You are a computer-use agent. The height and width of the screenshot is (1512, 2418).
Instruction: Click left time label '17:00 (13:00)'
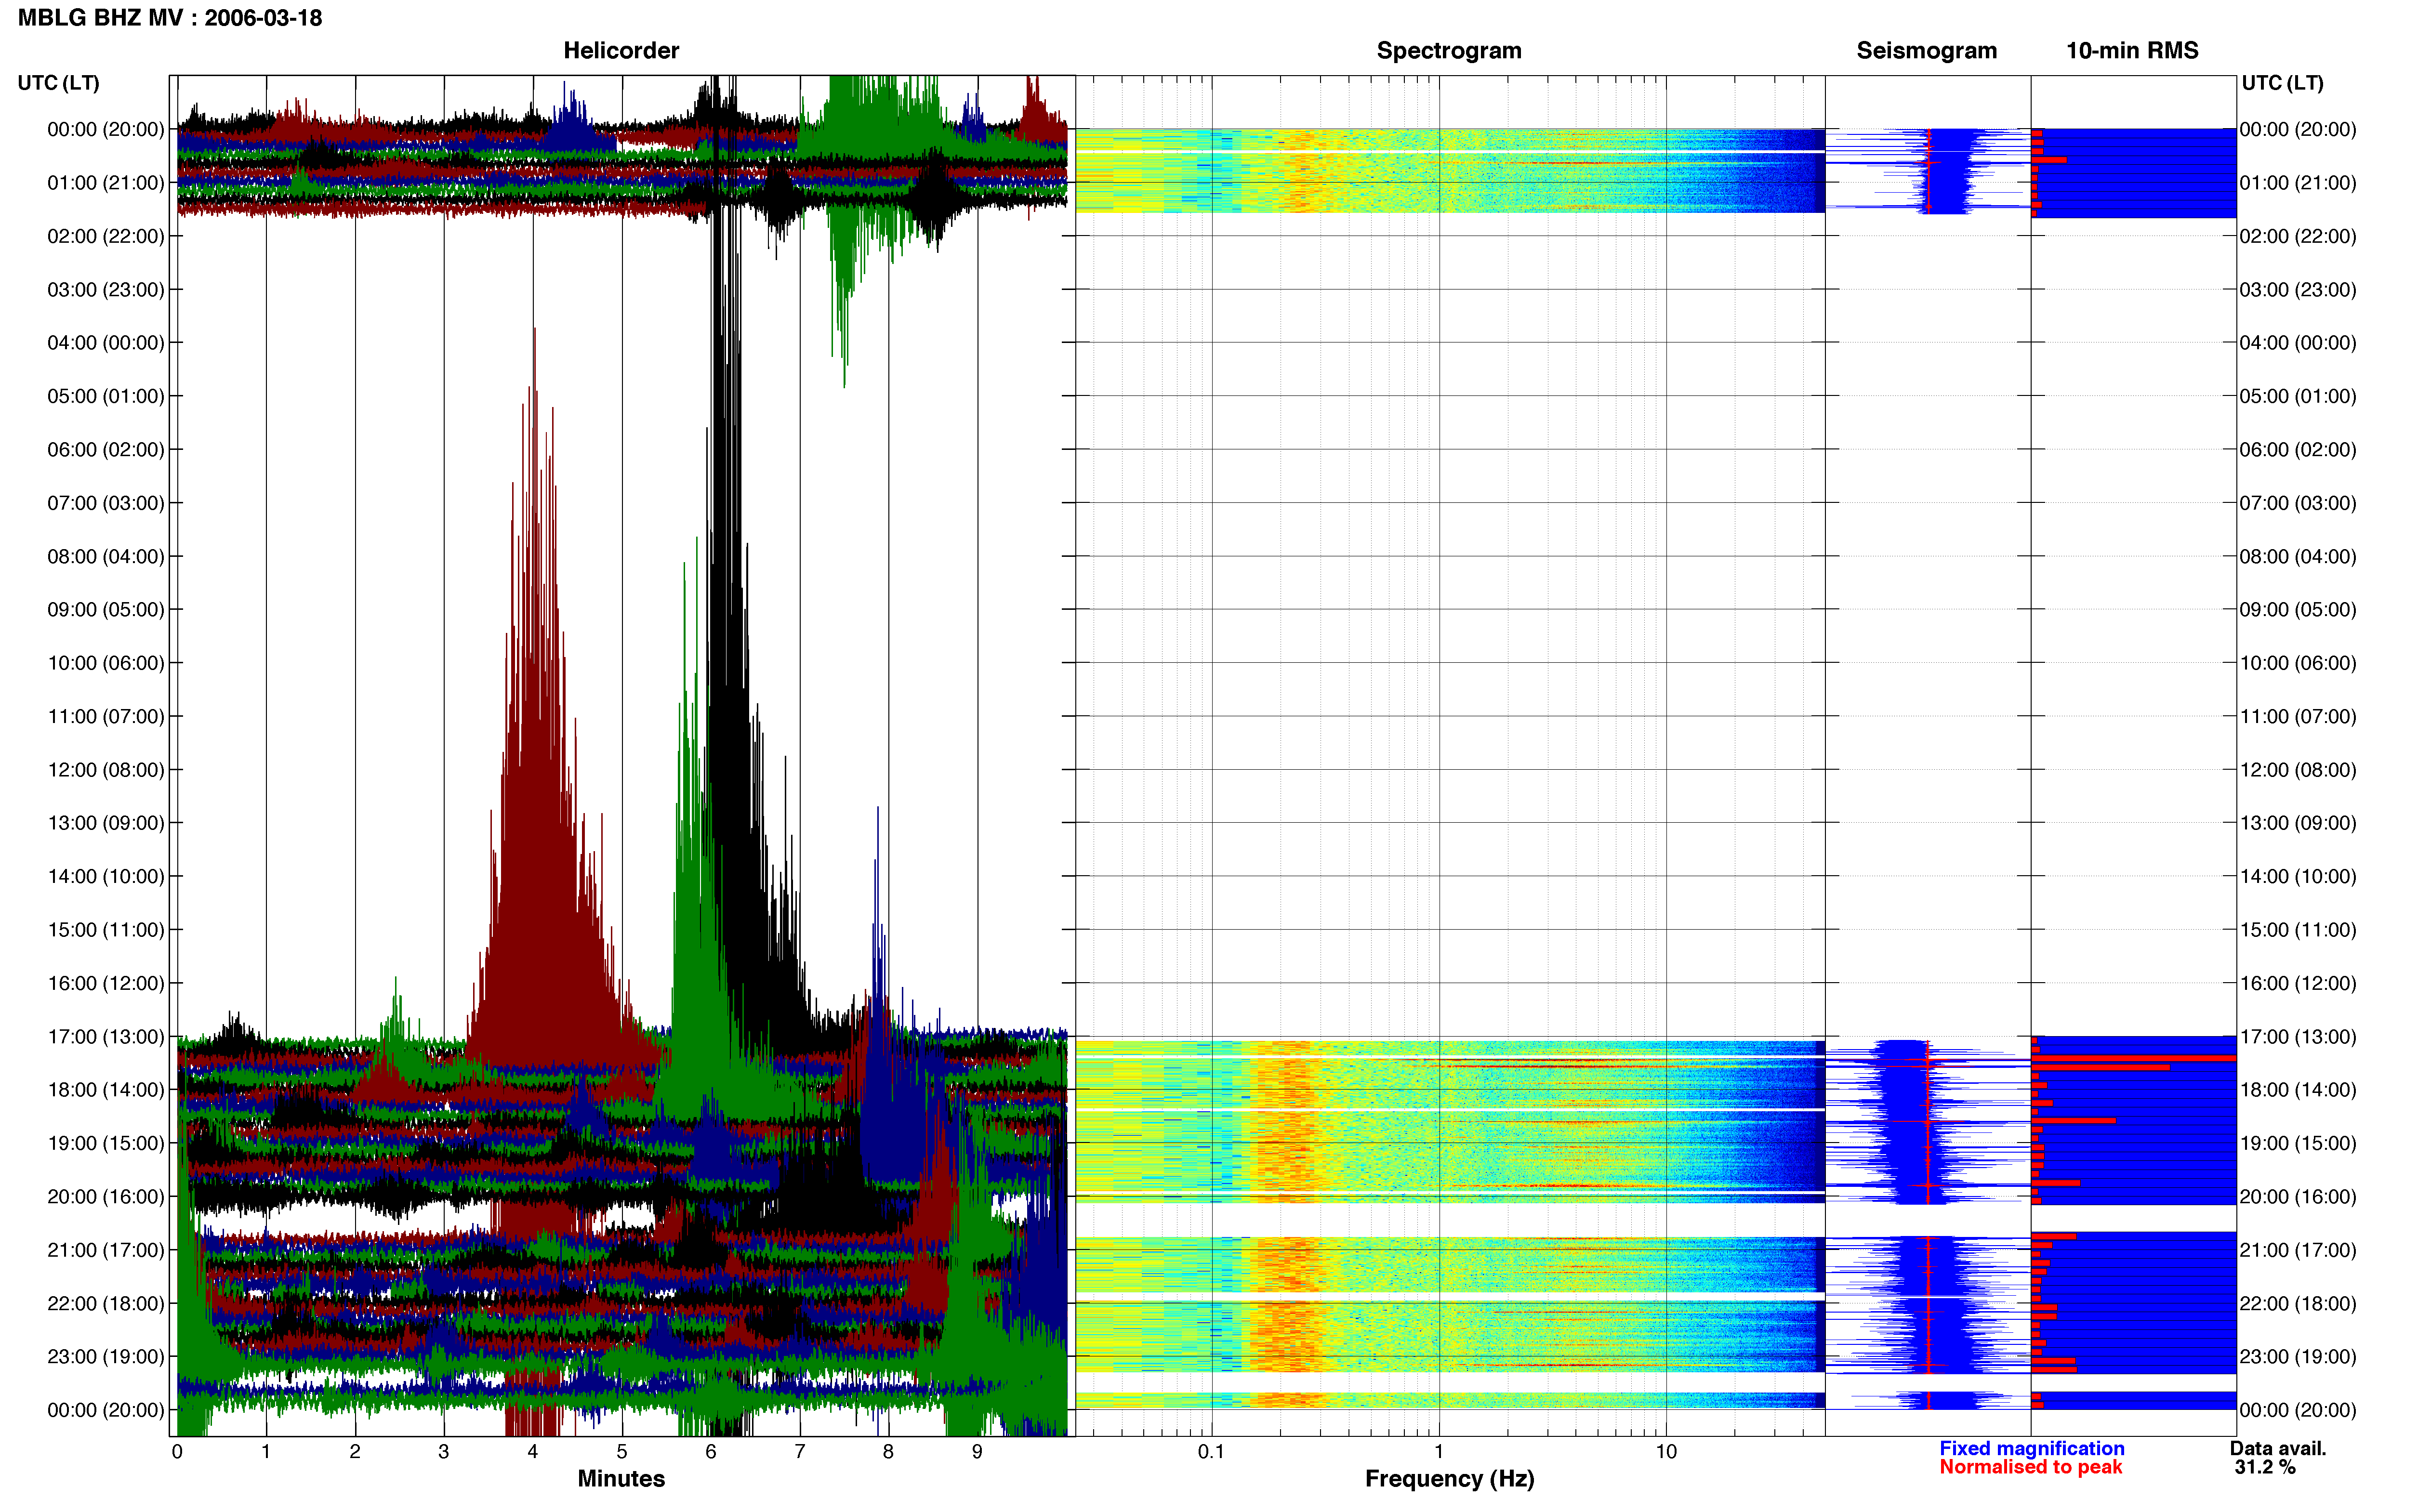pyautogui.click(x=106, y=1036)
